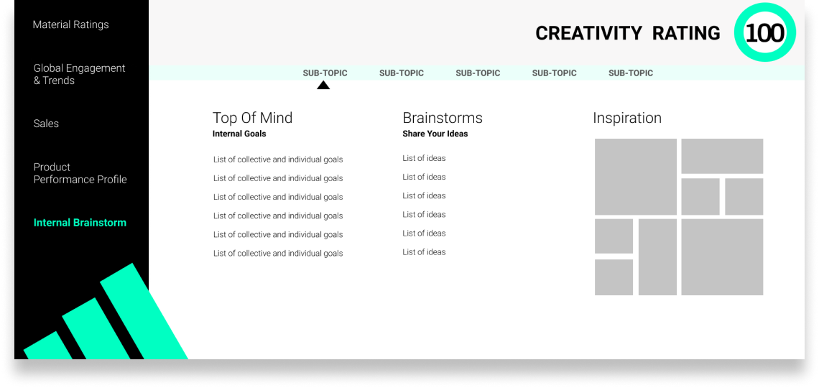
Task: Click the CREATIVITY RATING title
Action: click(x=628, y=34)
